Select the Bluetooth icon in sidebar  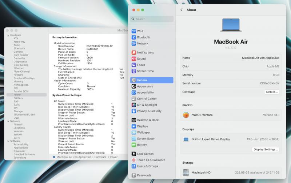[x=134, y=37]
